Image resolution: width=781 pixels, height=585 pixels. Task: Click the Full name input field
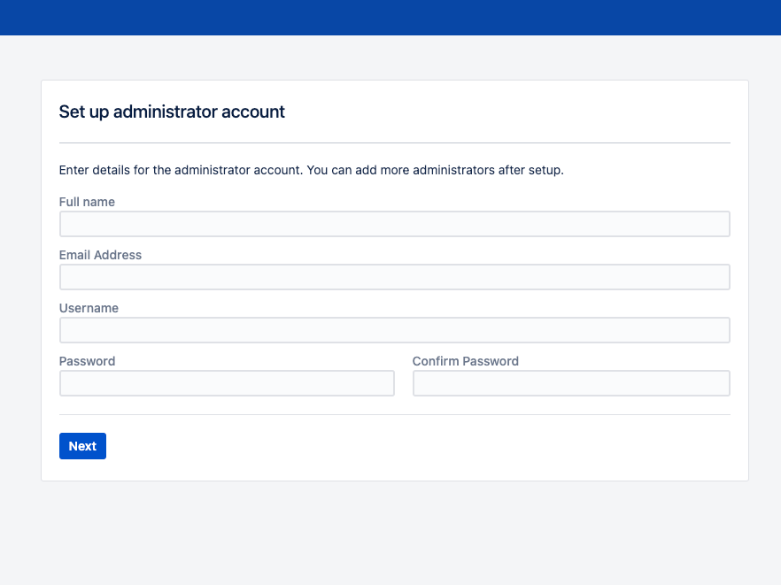point(395,224)
